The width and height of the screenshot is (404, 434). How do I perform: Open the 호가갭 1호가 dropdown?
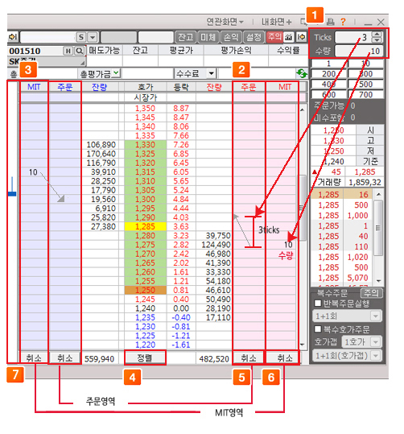(x=375, y=342)
